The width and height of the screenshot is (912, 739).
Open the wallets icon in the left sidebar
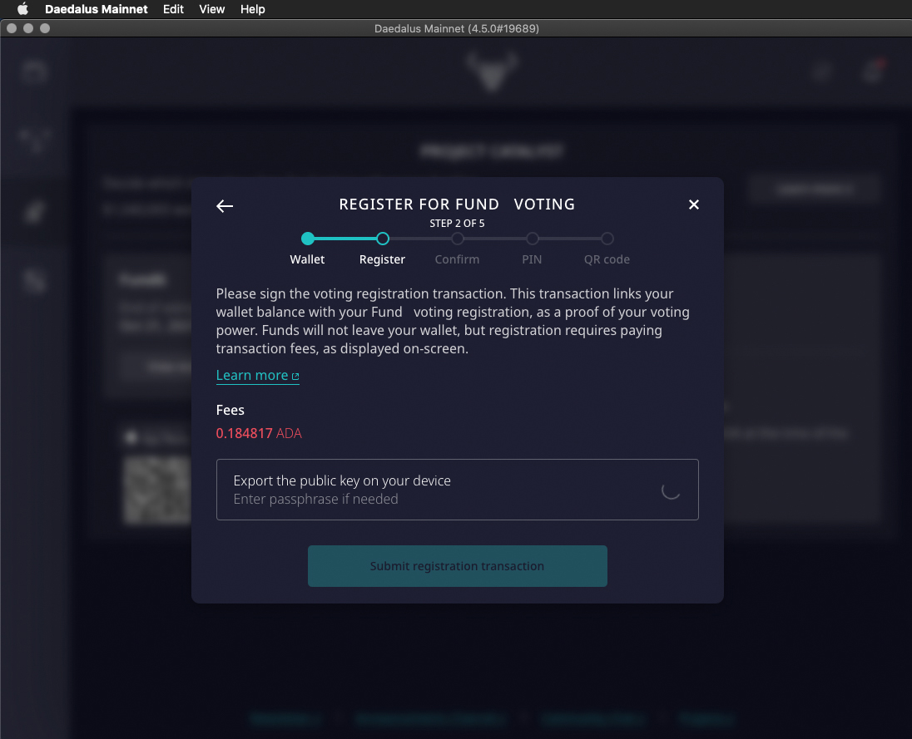coord(35,72)
